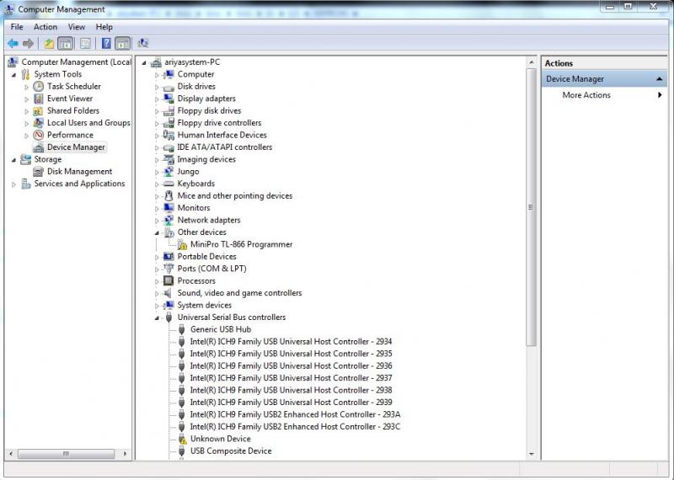Collapse the ariyasystem-PC root node

(x=144, y=62)
